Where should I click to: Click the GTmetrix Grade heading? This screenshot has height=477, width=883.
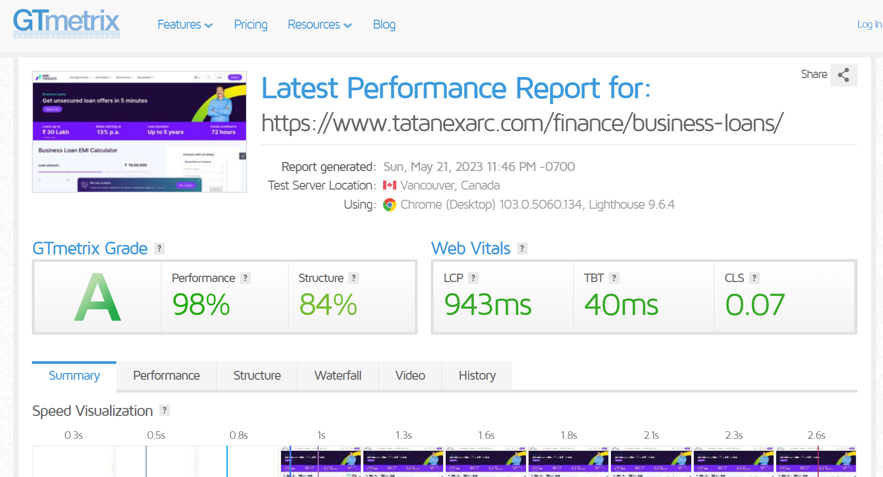pos(90,249)
